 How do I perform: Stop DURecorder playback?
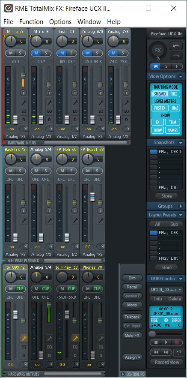coord(156,342)
